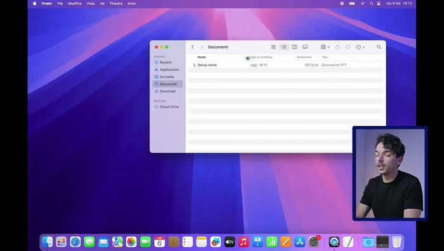Image resolution: width=444 pixels, height=251 pixels.
Task: Click the Documento RTF type cell
Action: pos(334,65)
